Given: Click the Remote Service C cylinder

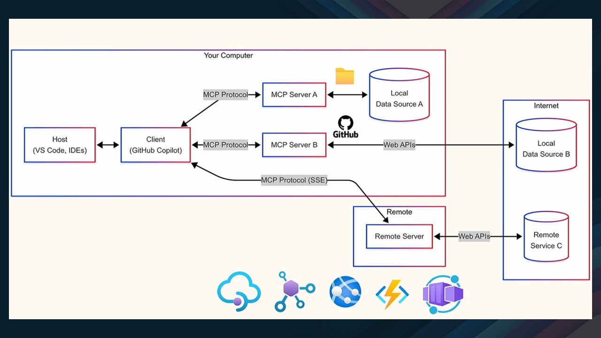Looking at the screenshot, I should 546,236.
